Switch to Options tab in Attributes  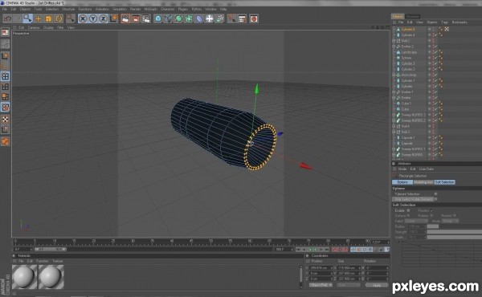click(x=402, y=182)
